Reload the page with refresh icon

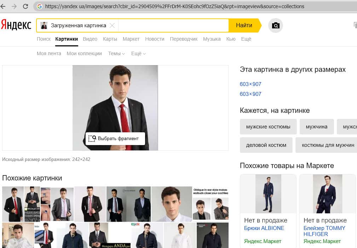point(25,6)
